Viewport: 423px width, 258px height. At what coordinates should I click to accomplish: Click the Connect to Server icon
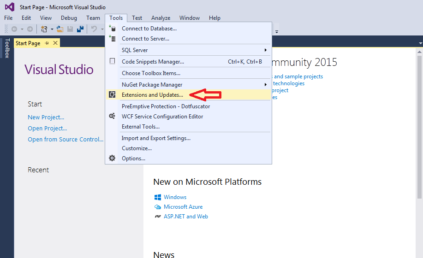(112, 39)
